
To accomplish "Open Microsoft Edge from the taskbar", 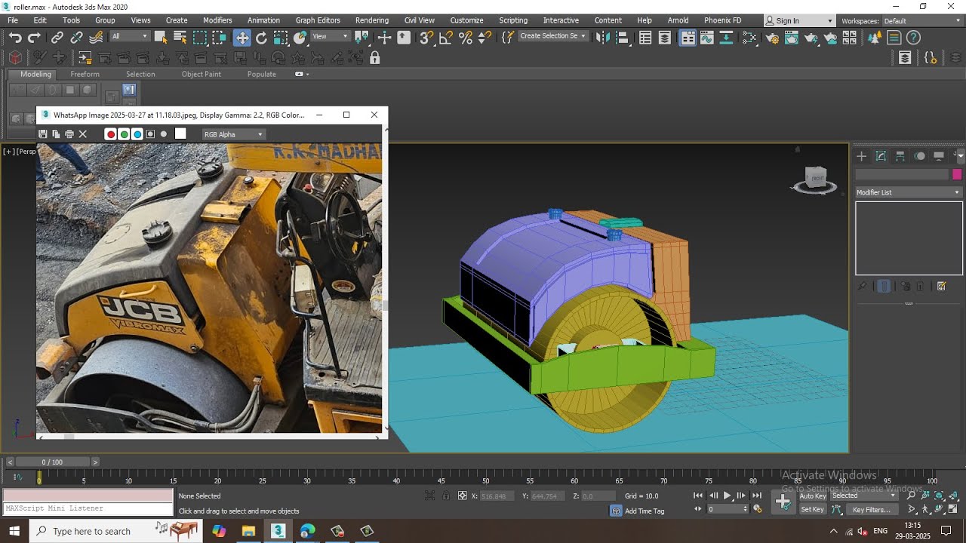I will tap(307, 531).
